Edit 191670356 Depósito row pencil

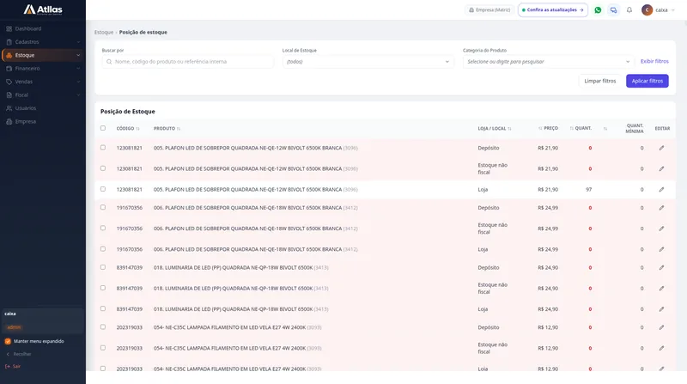coord(661,208)
